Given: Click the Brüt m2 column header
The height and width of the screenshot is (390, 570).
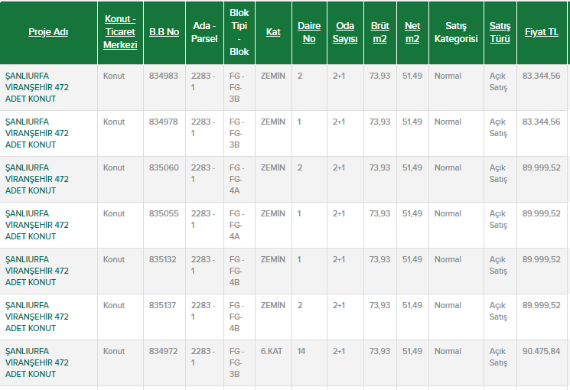Looking at the screenshot, I should [379, 32].
